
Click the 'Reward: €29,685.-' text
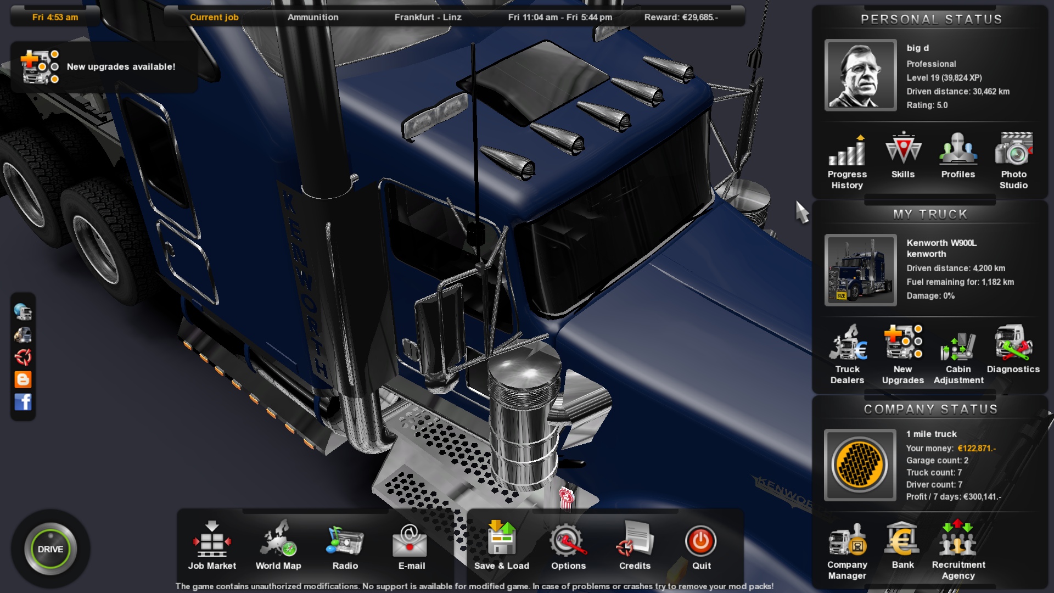point(681,17)
